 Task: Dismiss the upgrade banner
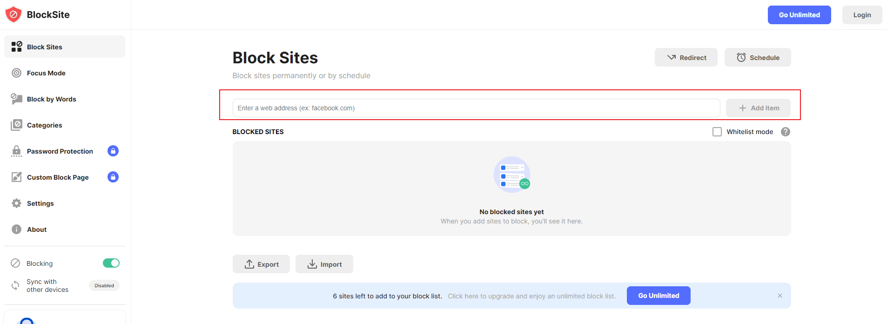780,296
